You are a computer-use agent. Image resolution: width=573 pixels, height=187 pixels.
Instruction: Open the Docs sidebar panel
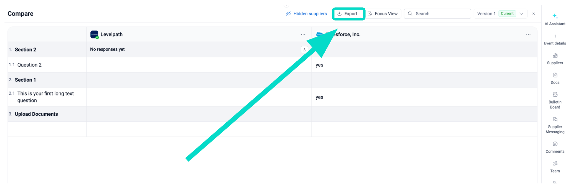555,78
